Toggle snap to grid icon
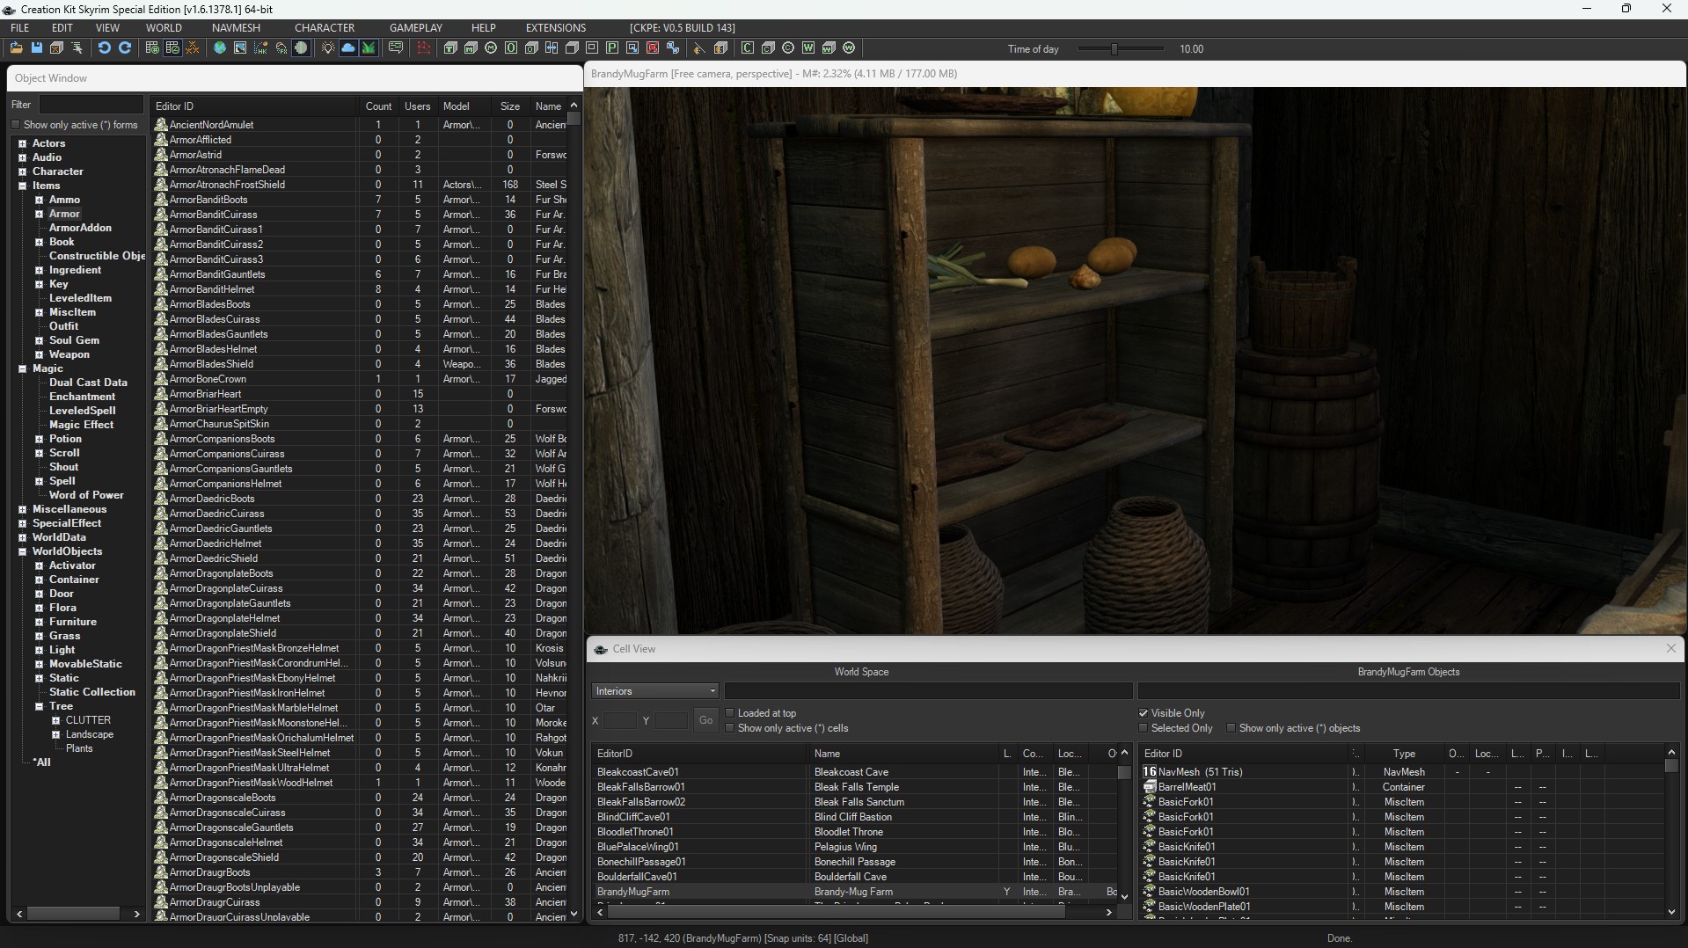This screenshot has width=1688, height=948. (152, 48)
